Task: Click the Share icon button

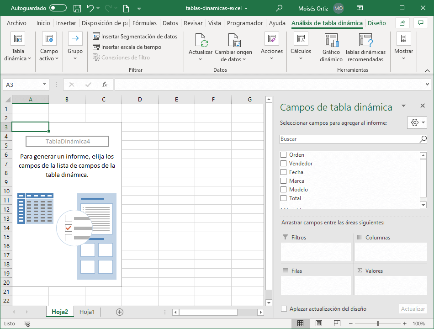Action: [x=402, y=23]
